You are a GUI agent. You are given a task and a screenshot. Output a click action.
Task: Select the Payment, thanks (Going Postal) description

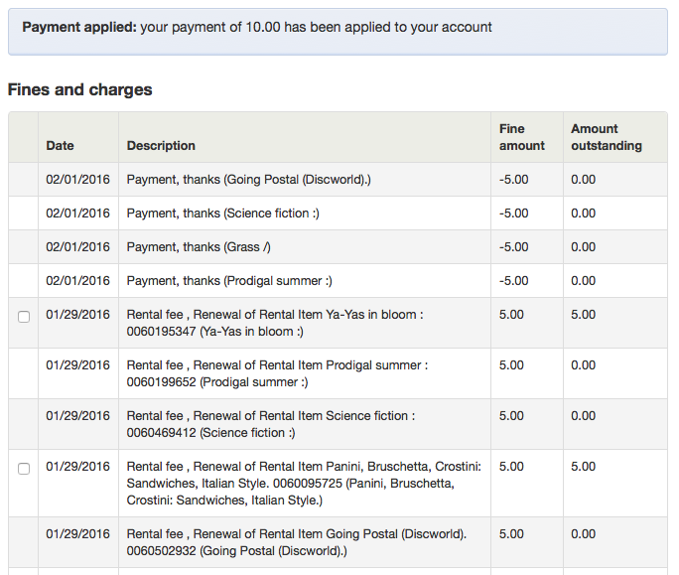(249, 180)
